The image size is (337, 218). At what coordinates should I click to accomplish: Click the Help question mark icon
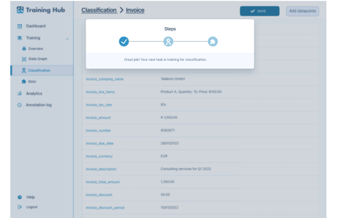20,197
